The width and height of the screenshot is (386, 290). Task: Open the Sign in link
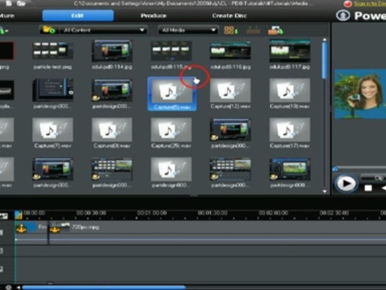(370, 4)
